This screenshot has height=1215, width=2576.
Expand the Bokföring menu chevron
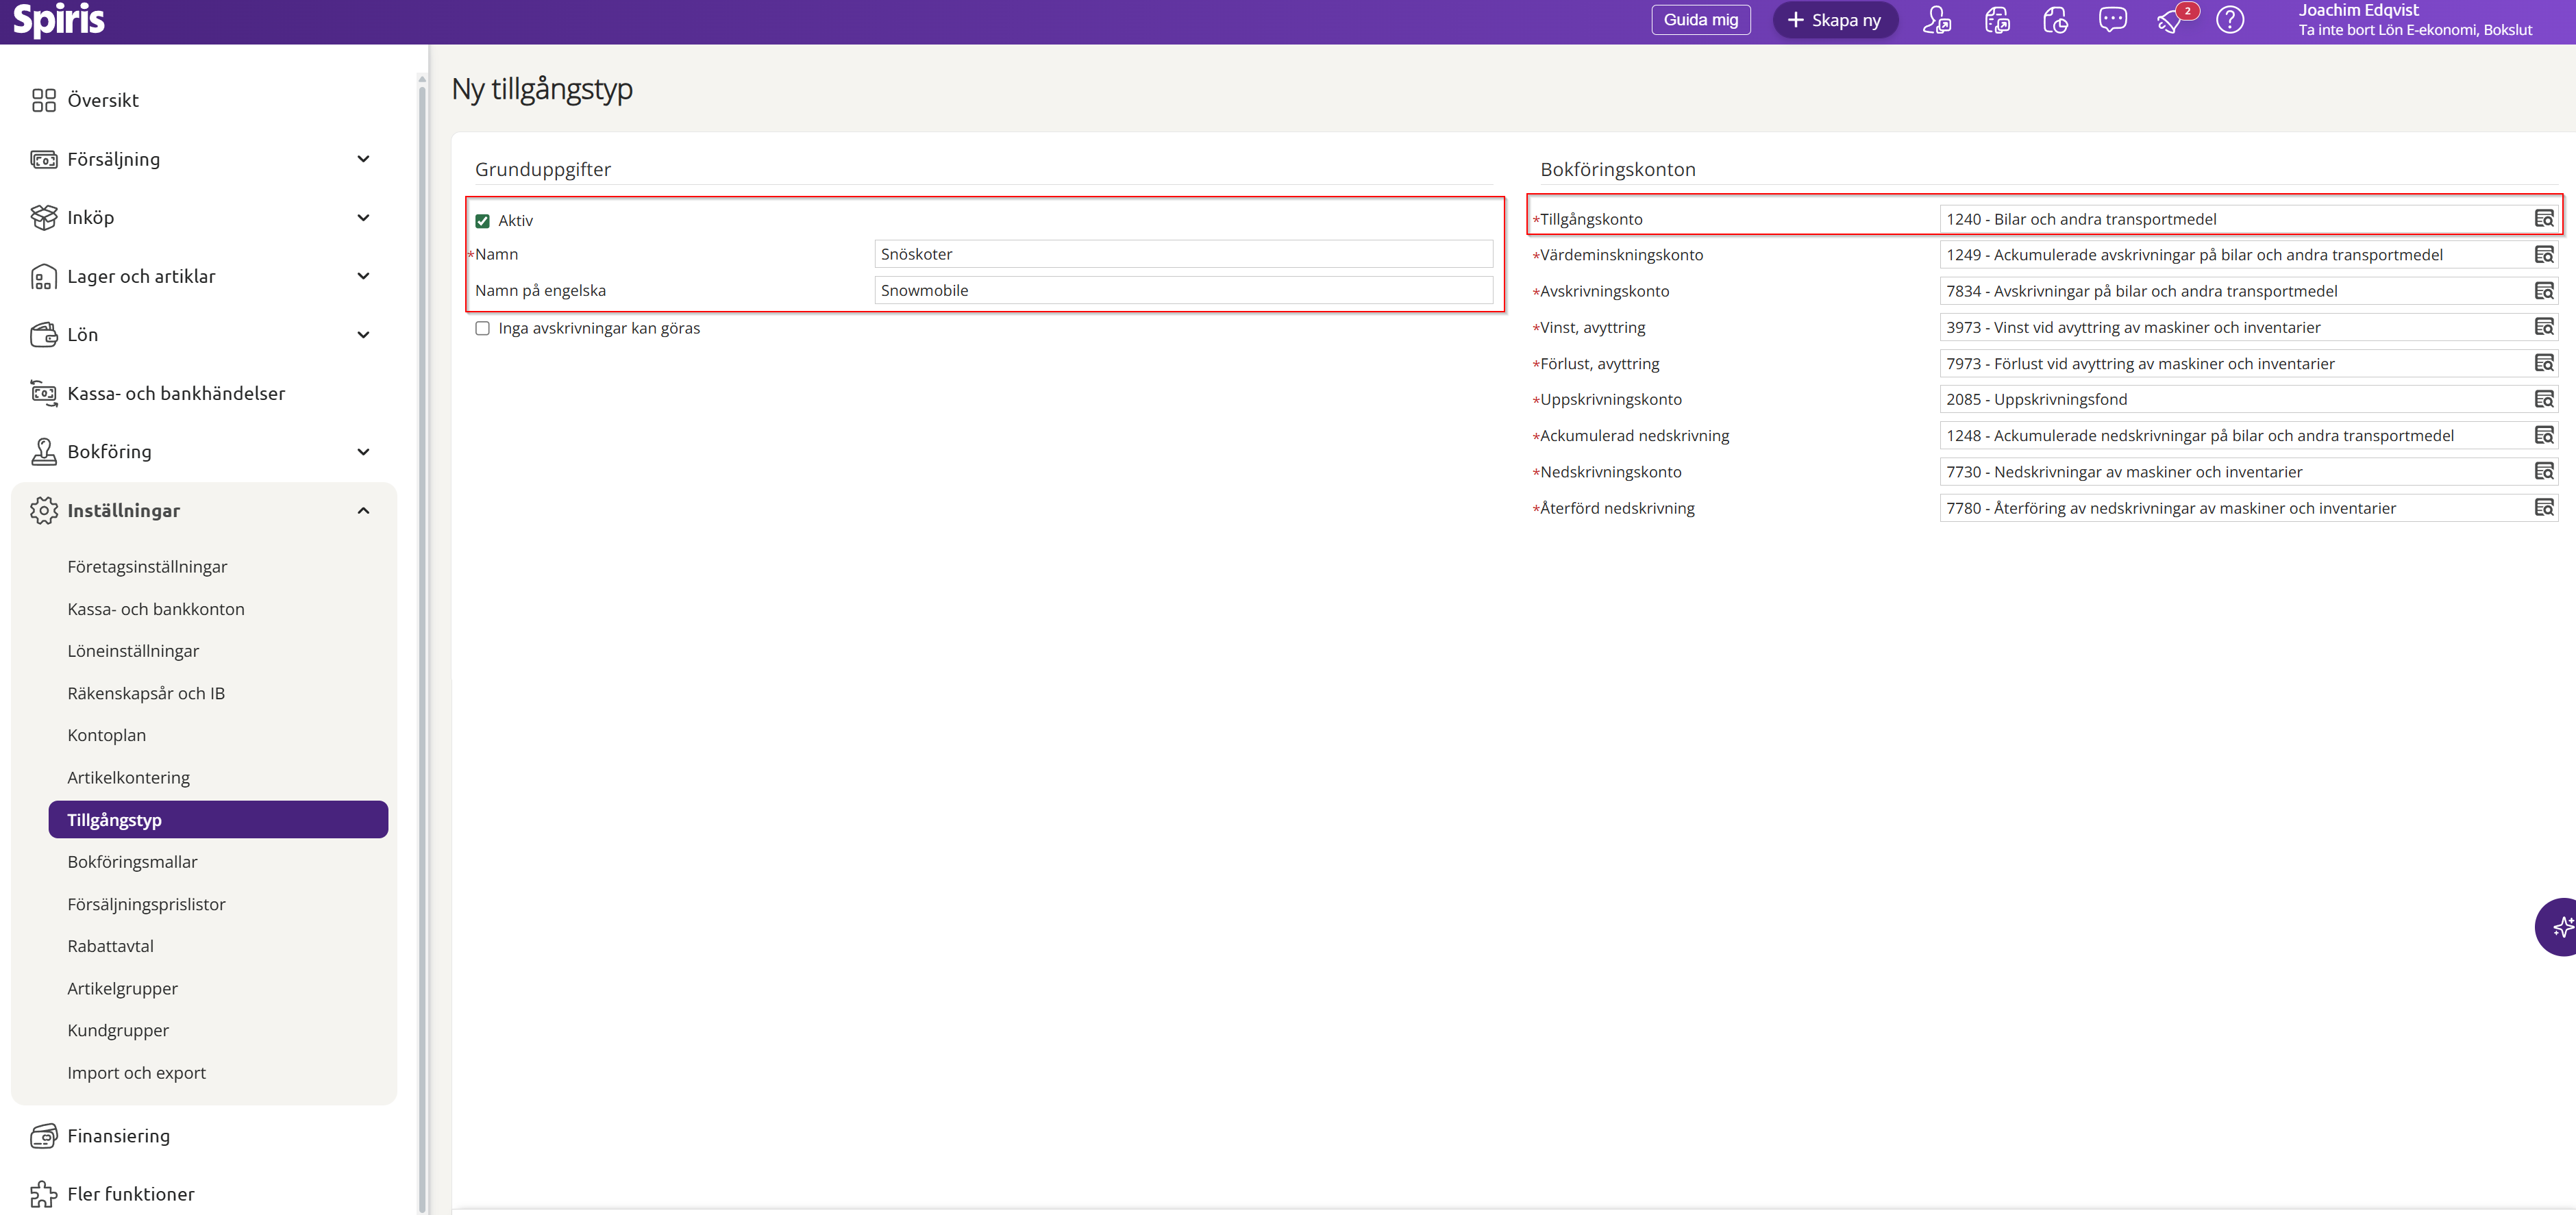click(363, 452)
